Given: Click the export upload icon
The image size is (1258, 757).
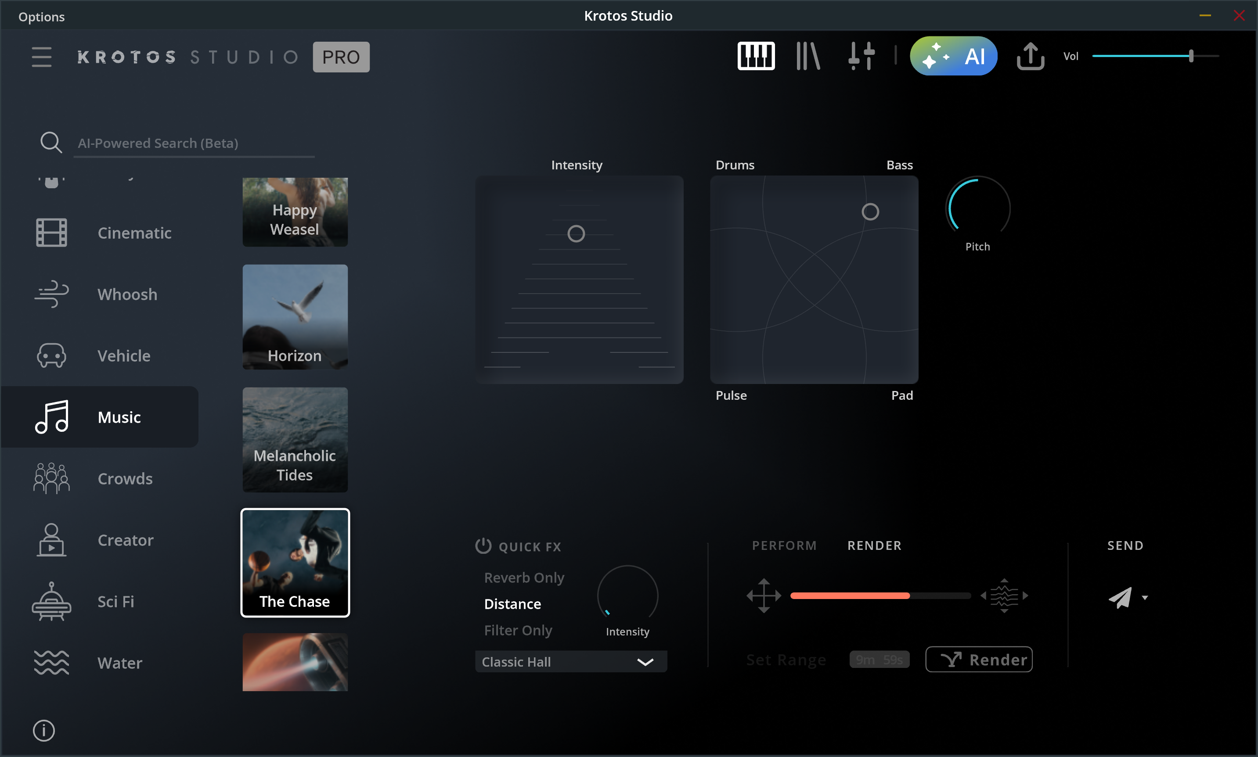Looking at the screenshot, I should point(1031,56).
